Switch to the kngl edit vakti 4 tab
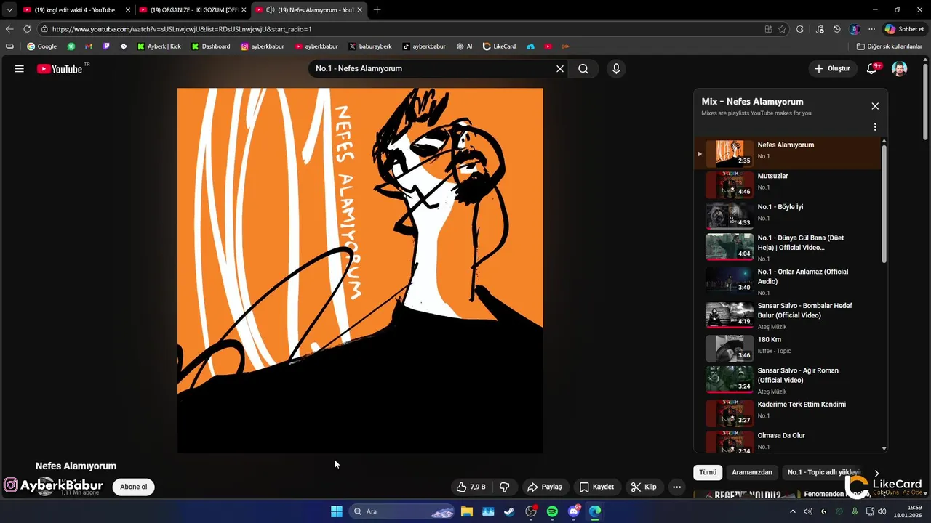The height and width of the screenshot is (523, 931). (x=75, y=10)
